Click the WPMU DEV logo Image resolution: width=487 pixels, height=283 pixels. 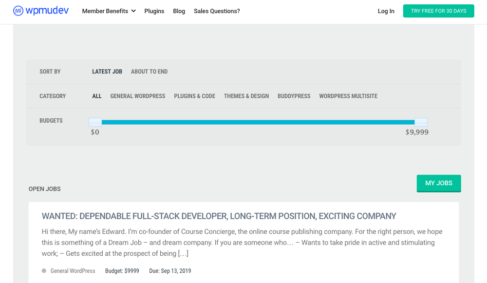pos(41,11)
